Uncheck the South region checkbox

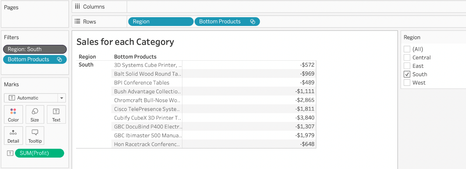[407, 74]
